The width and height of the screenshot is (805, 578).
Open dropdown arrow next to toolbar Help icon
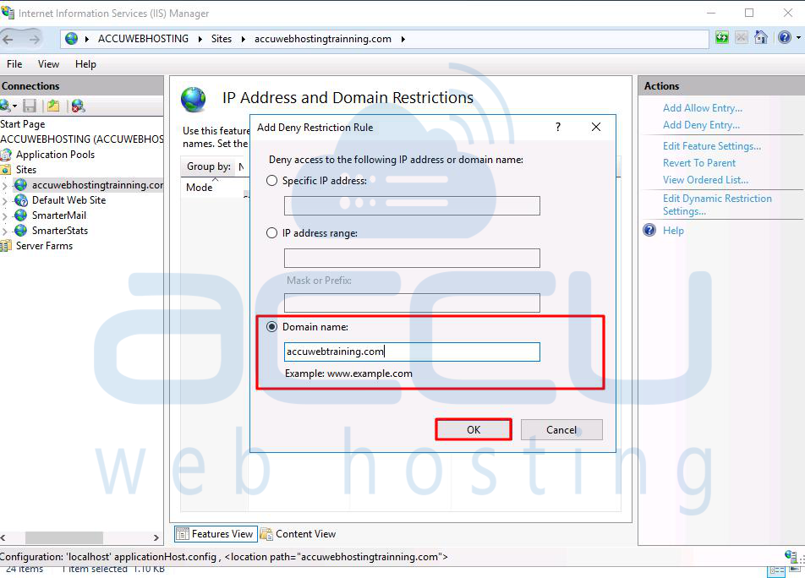[x=798, y=37]
